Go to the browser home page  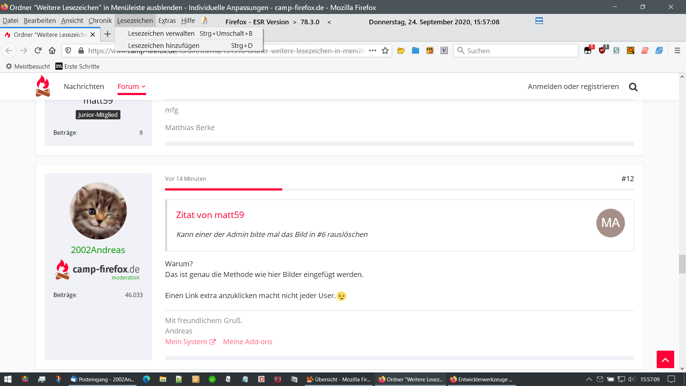(52, 51)
